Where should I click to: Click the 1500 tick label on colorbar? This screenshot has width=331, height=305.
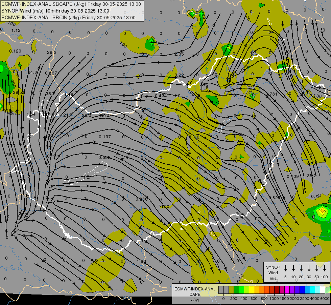click(x=284, y=299)
